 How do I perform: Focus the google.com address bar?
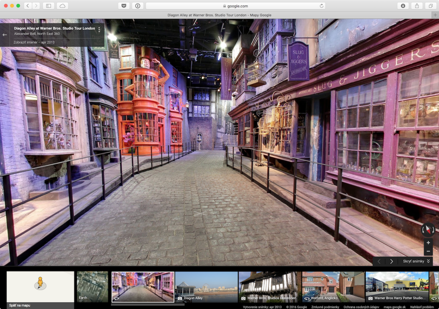pyautogui.click(x=235, y=6)
